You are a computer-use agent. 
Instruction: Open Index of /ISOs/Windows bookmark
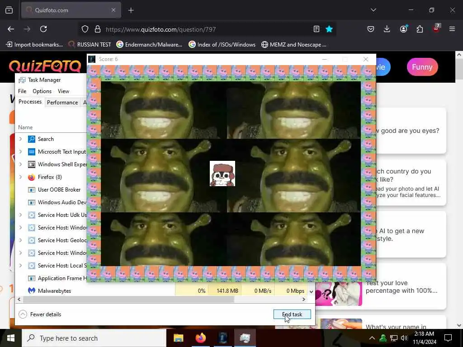222,45
